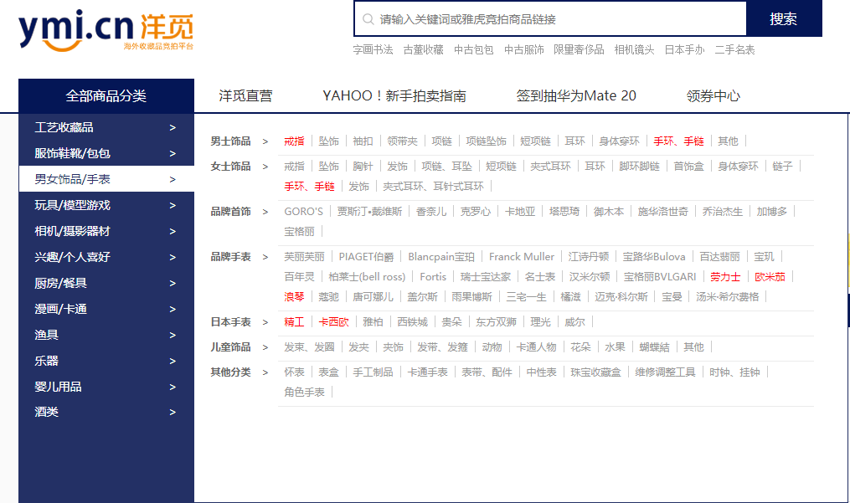This screenshot has height=503, width=850.
Task: Expand the 渔具 category arrow
Action: tap(173, 335)
